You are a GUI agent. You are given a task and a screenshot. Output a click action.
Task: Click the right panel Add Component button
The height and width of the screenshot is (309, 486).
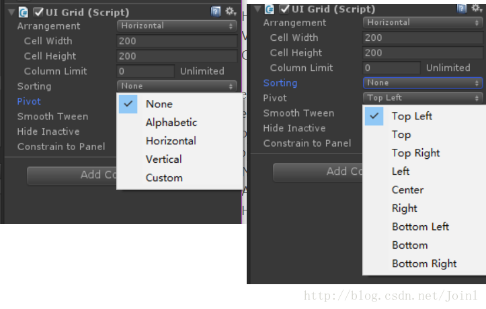pos(318,172)
